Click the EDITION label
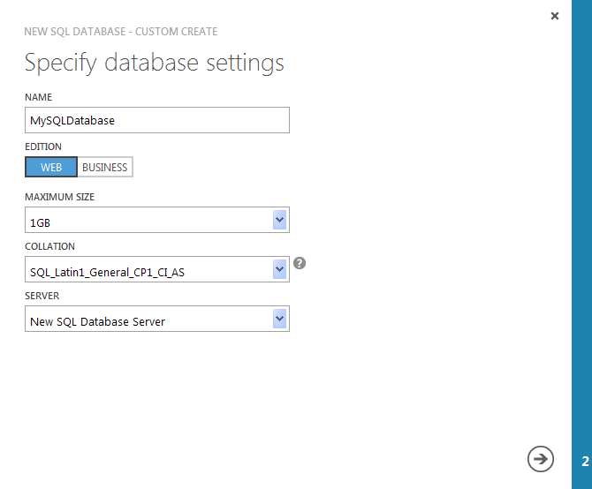 click(43, 147)
